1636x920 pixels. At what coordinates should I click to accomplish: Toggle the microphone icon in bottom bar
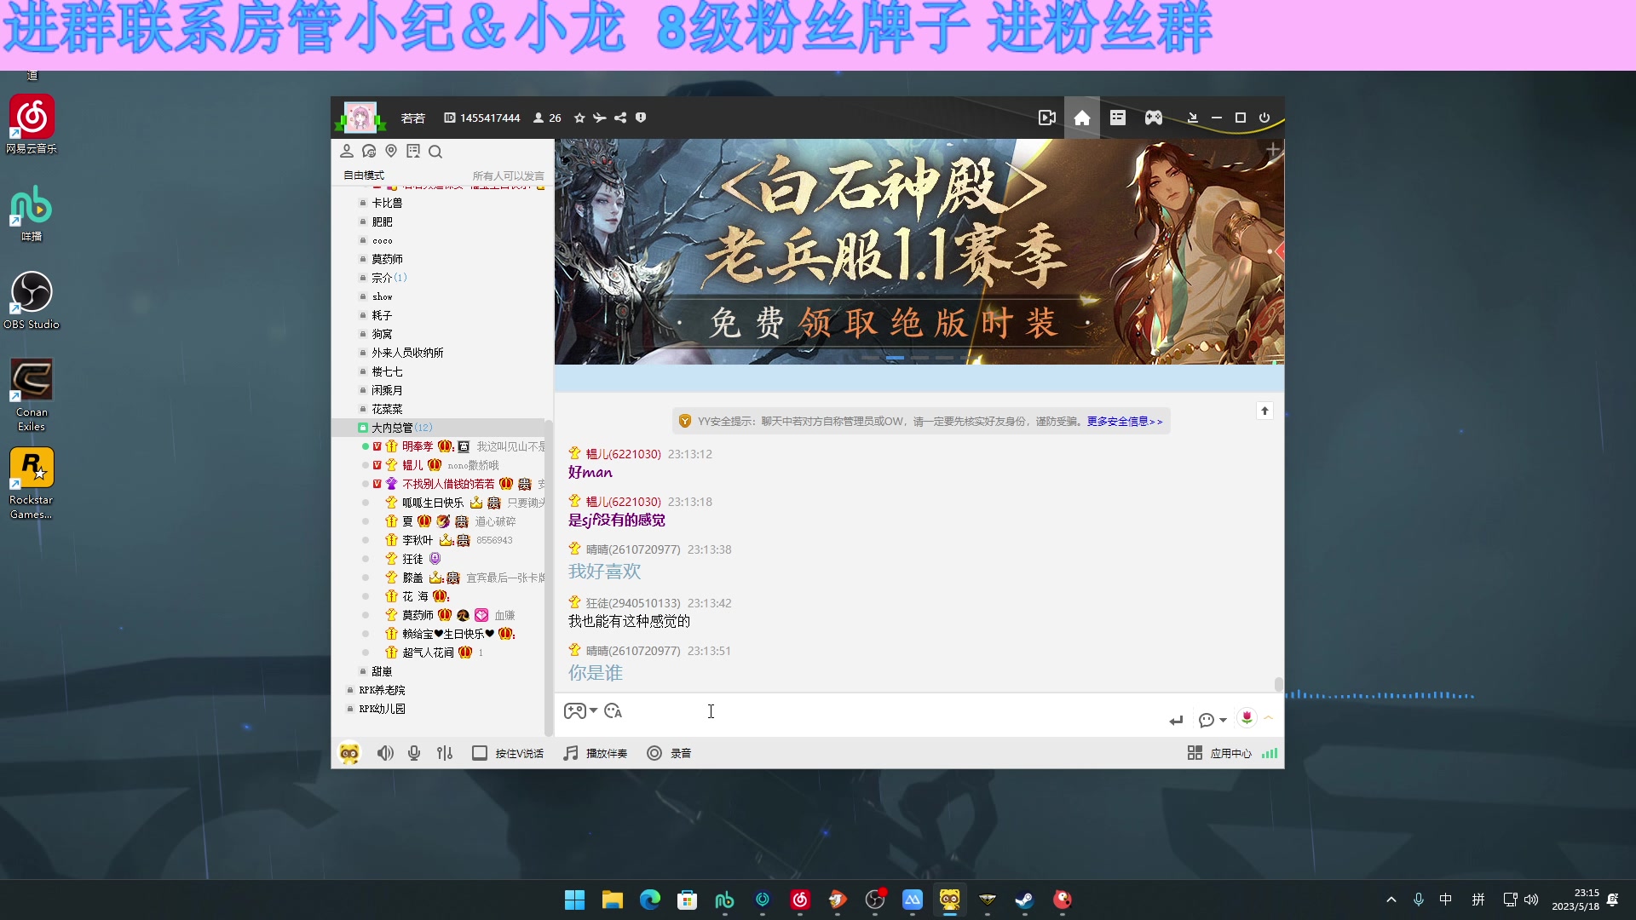[414, 753]
